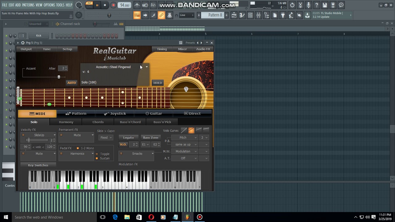Viewport: 395px width, 222px height.
Task: Click the floppy disk save icon
Action: click(x=325, y=5)
